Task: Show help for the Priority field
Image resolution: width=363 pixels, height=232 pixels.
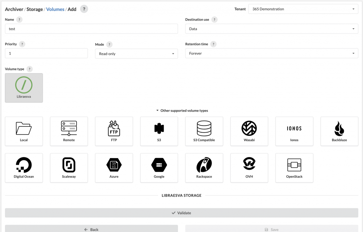Action: tap(22, 44)
